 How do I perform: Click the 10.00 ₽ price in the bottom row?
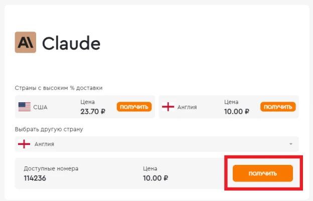pyautogui.click(x=155, y=178)
